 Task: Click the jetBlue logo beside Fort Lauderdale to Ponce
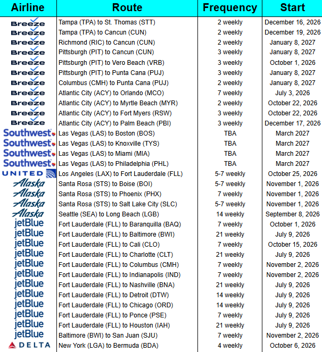coord(29,314)
